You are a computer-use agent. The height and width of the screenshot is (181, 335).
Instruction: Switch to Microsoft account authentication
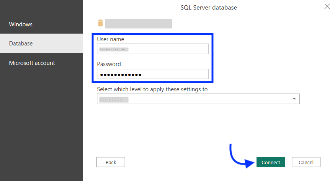[x=41, y=63]
